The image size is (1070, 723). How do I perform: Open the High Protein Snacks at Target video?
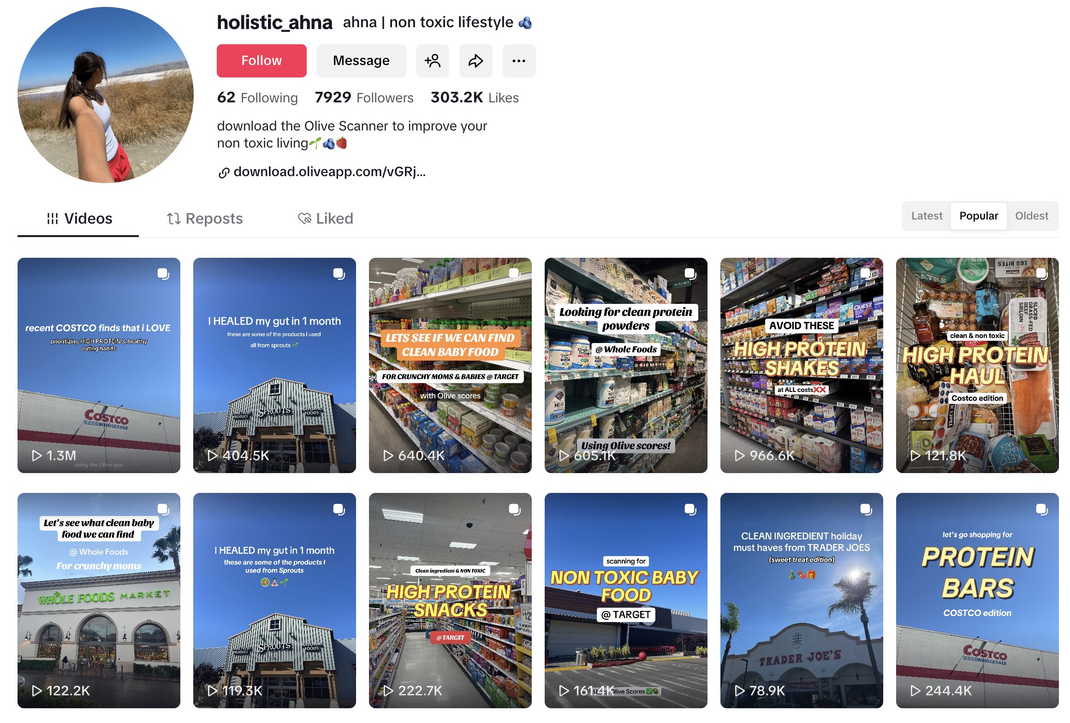coord(450,600)
